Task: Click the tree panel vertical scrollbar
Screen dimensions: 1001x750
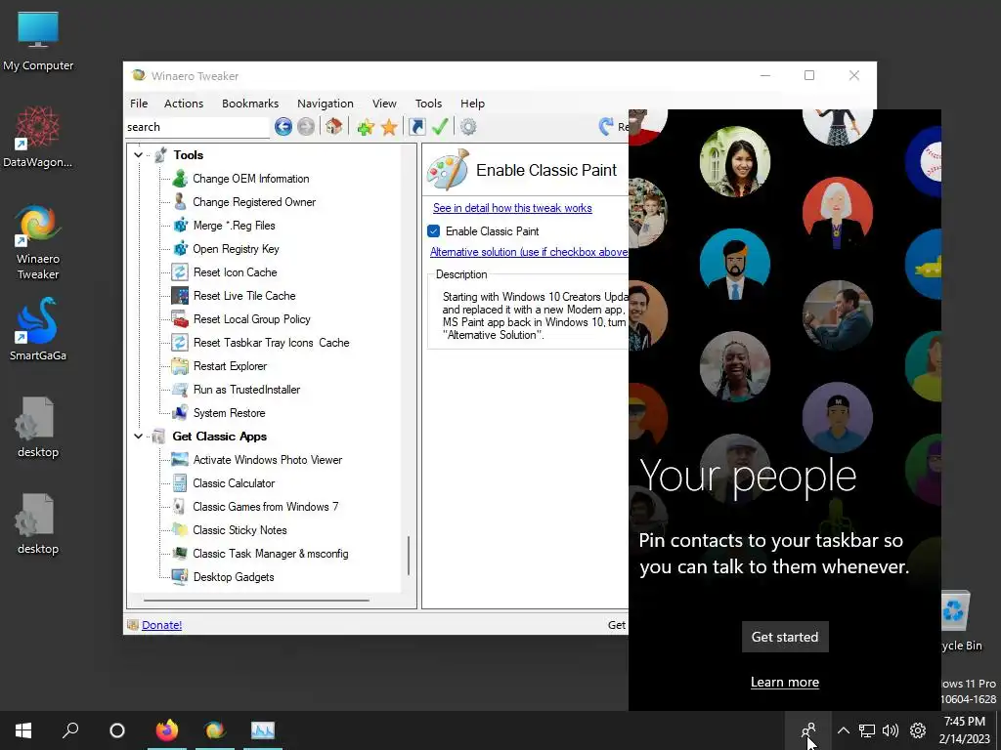Action: (408, 556)
